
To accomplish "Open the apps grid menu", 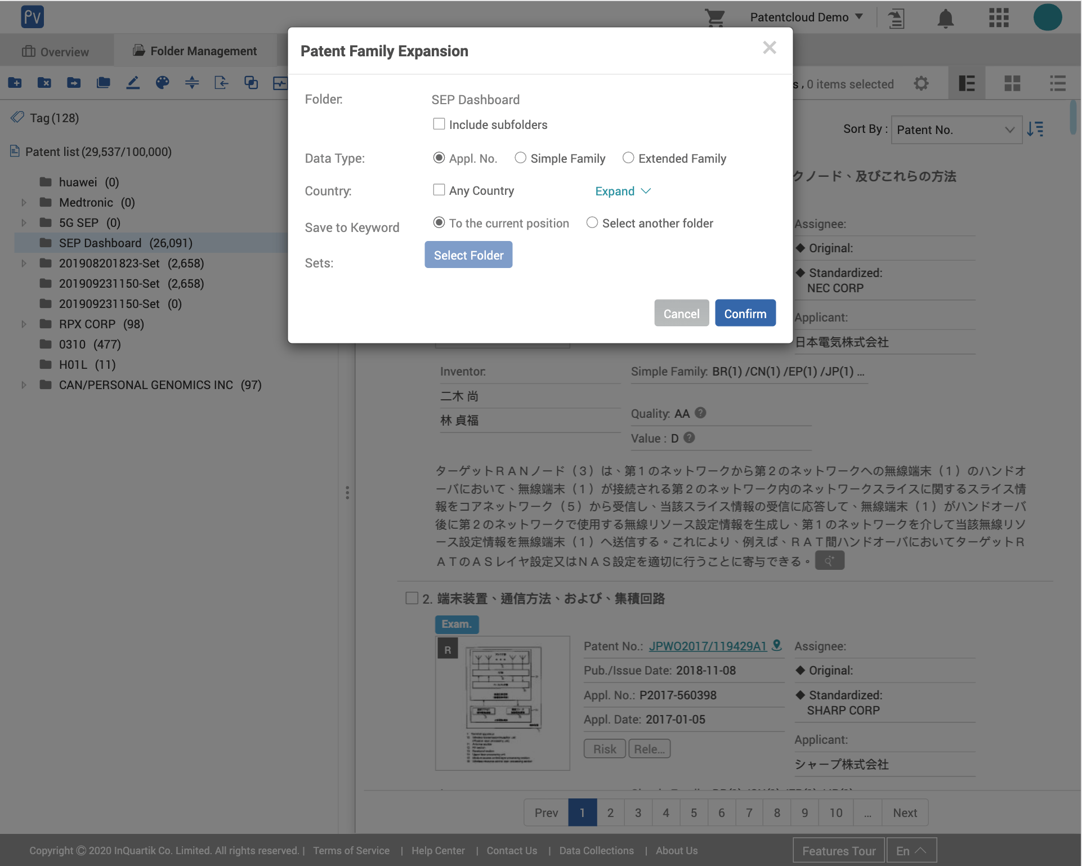I will tap(999, 17).
